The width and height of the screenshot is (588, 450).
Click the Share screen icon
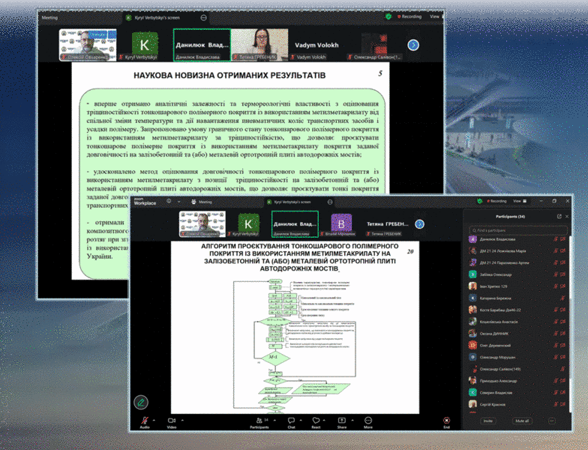coord(342,421)
